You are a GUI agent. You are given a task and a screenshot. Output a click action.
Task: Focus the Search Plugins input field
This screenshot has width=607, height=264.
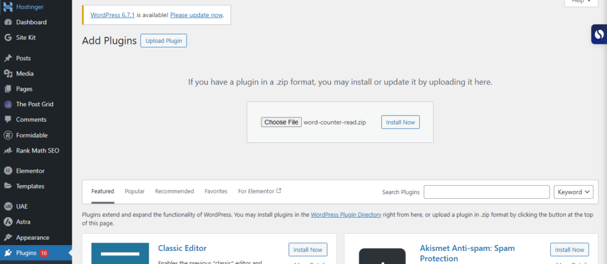click(x=487, y=192)
